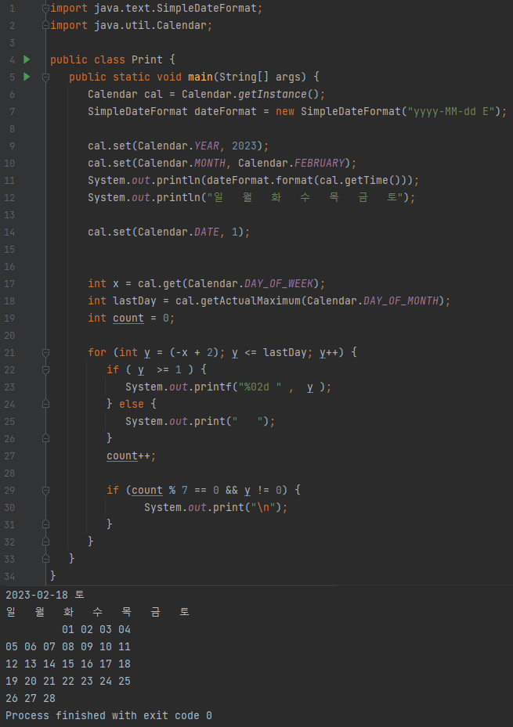Click the else keyword on line 24
513x727 pixels.
coord(132,404)
